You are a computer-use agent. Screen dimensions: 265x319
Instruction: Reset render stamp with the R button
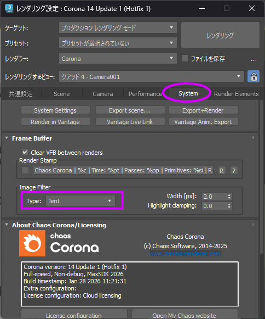tap(222, 170)
